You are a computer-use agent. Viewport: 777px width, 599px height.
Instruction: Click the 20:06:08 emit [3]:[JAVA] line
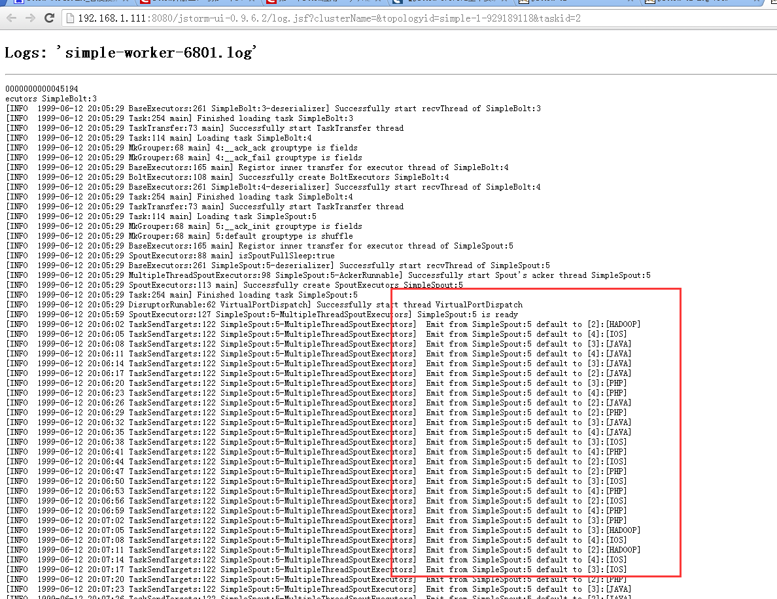(319, 344)
